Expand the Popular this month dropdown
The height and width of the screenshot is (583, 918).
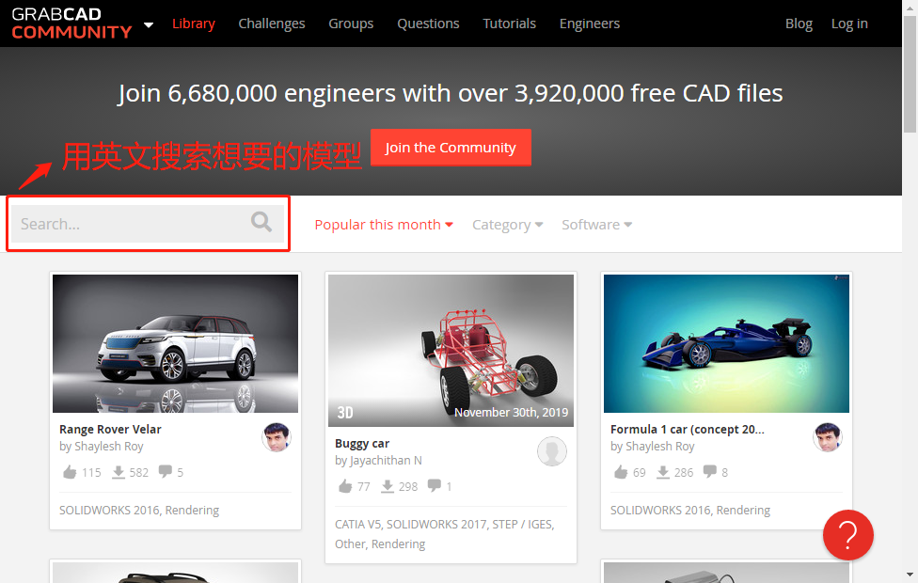coord(384,225)
